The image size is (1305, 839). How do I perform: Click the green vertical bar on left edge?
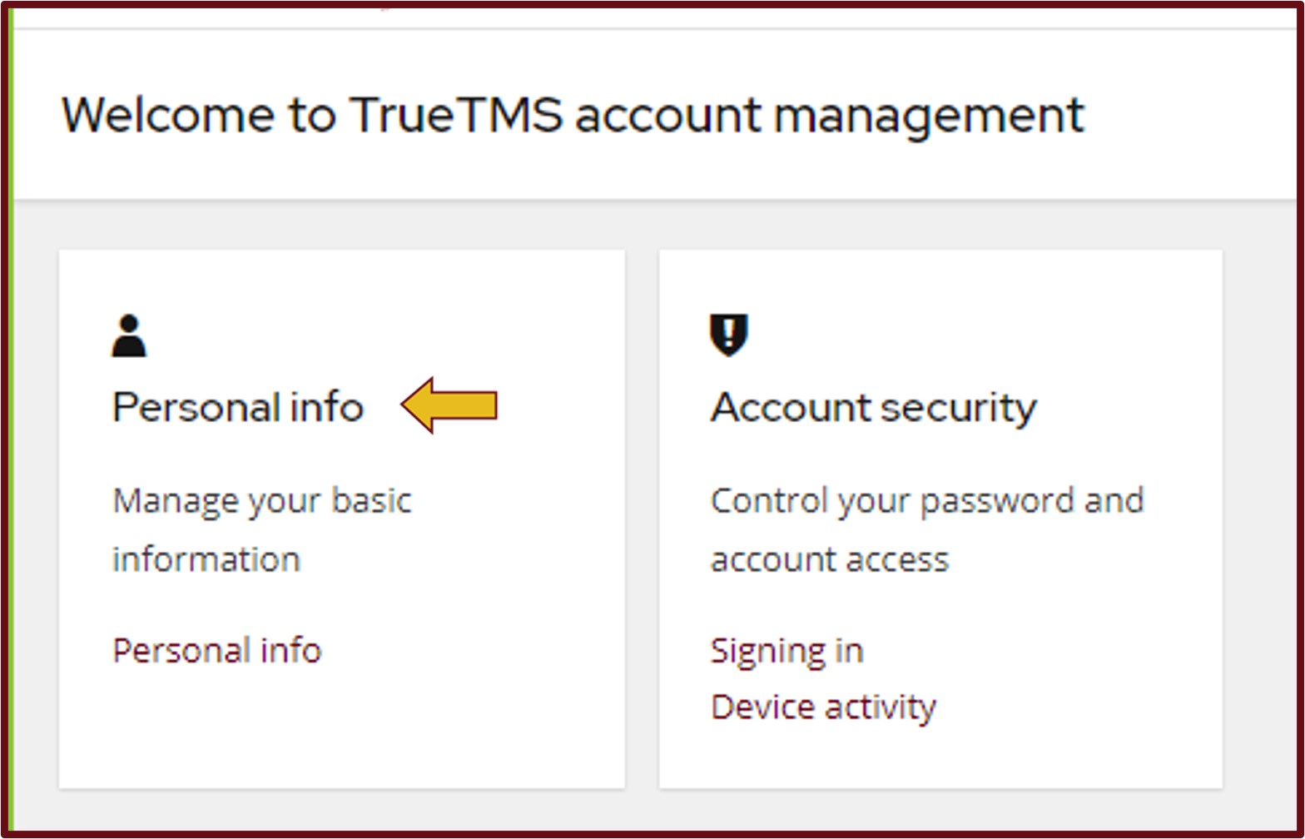(10, 416)
